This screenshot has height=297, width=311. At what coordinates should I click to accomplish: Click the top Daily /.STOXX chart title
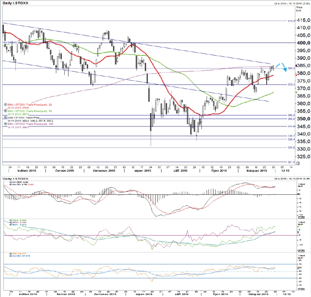pos(16,3)
